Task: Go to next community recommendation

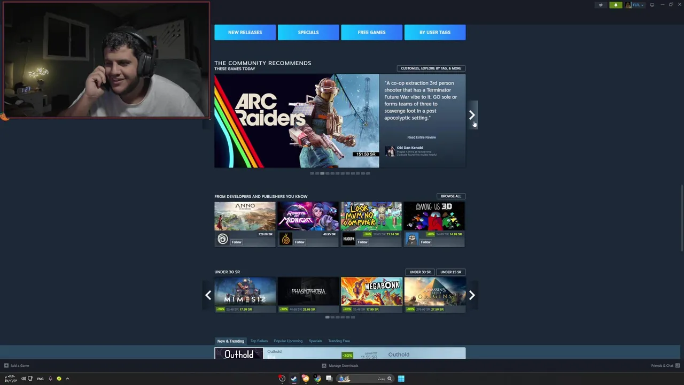Action: point(472,115)
